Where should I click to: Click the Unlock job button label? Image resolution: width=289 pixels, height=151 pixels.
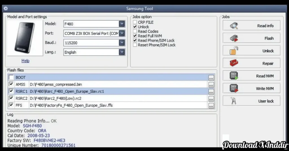[268, 51]
